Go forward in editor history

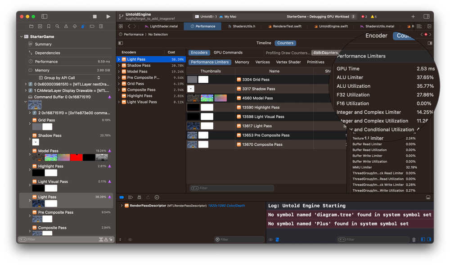(135, 27)
